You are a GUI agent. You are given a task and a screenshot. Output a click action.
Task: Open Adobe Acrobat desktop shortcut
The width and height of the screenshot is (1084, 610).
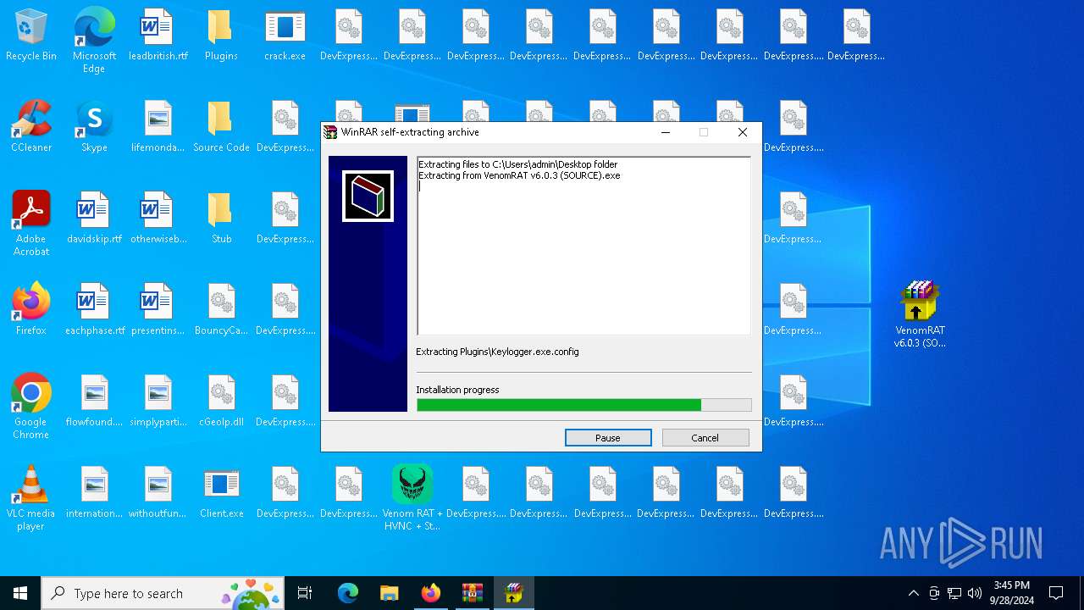click(31, 224)
